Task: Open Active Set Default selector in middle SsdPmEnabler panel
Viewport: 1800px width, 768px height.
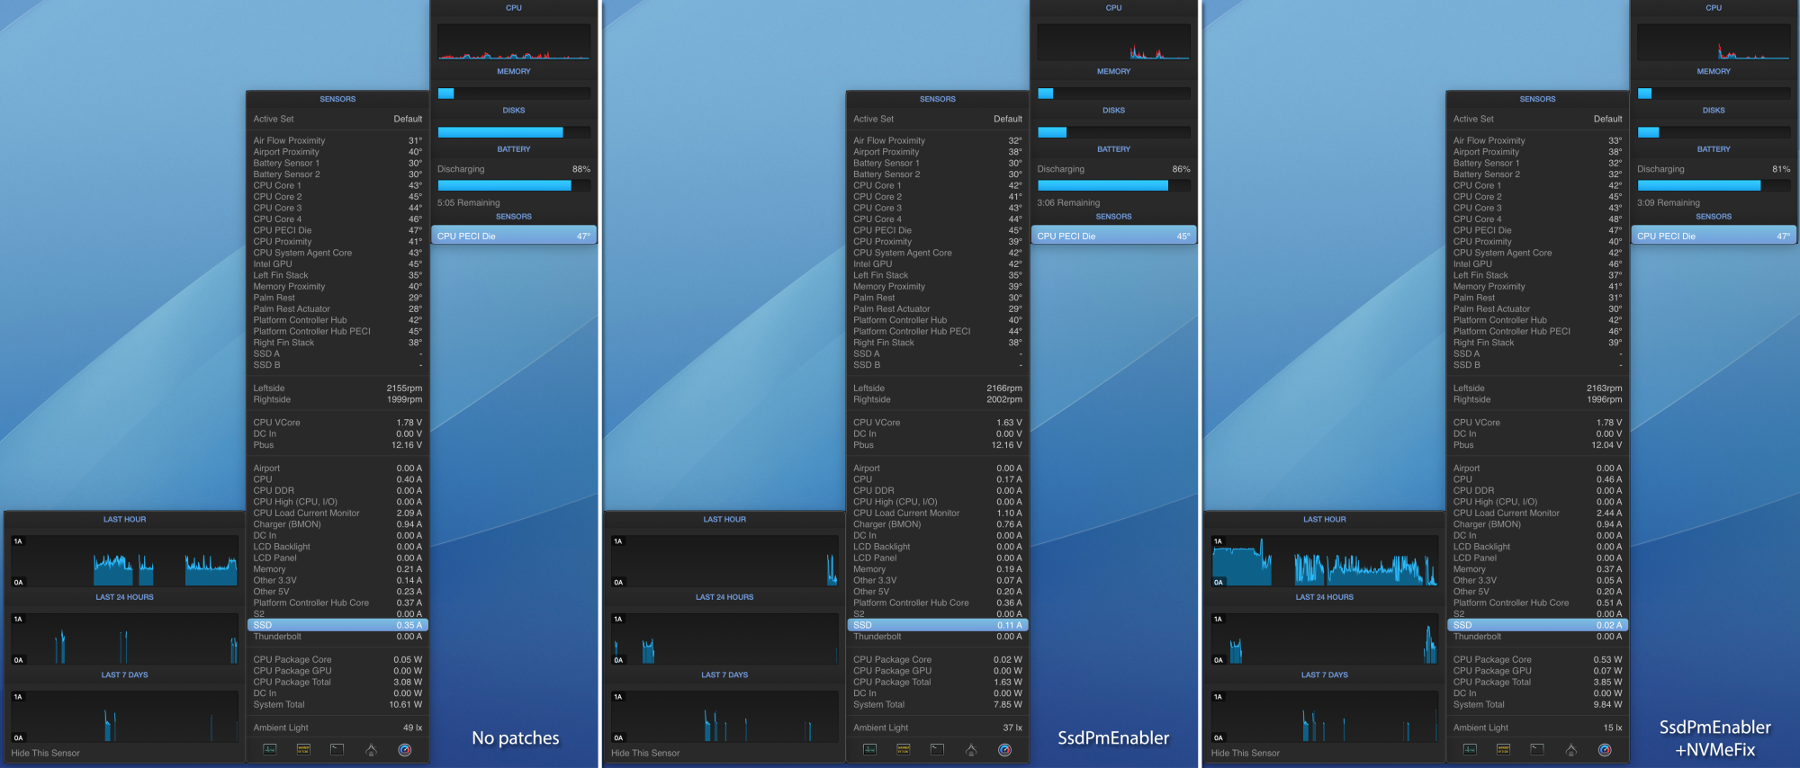Action: pyautogui.click(x=938, y=119)
